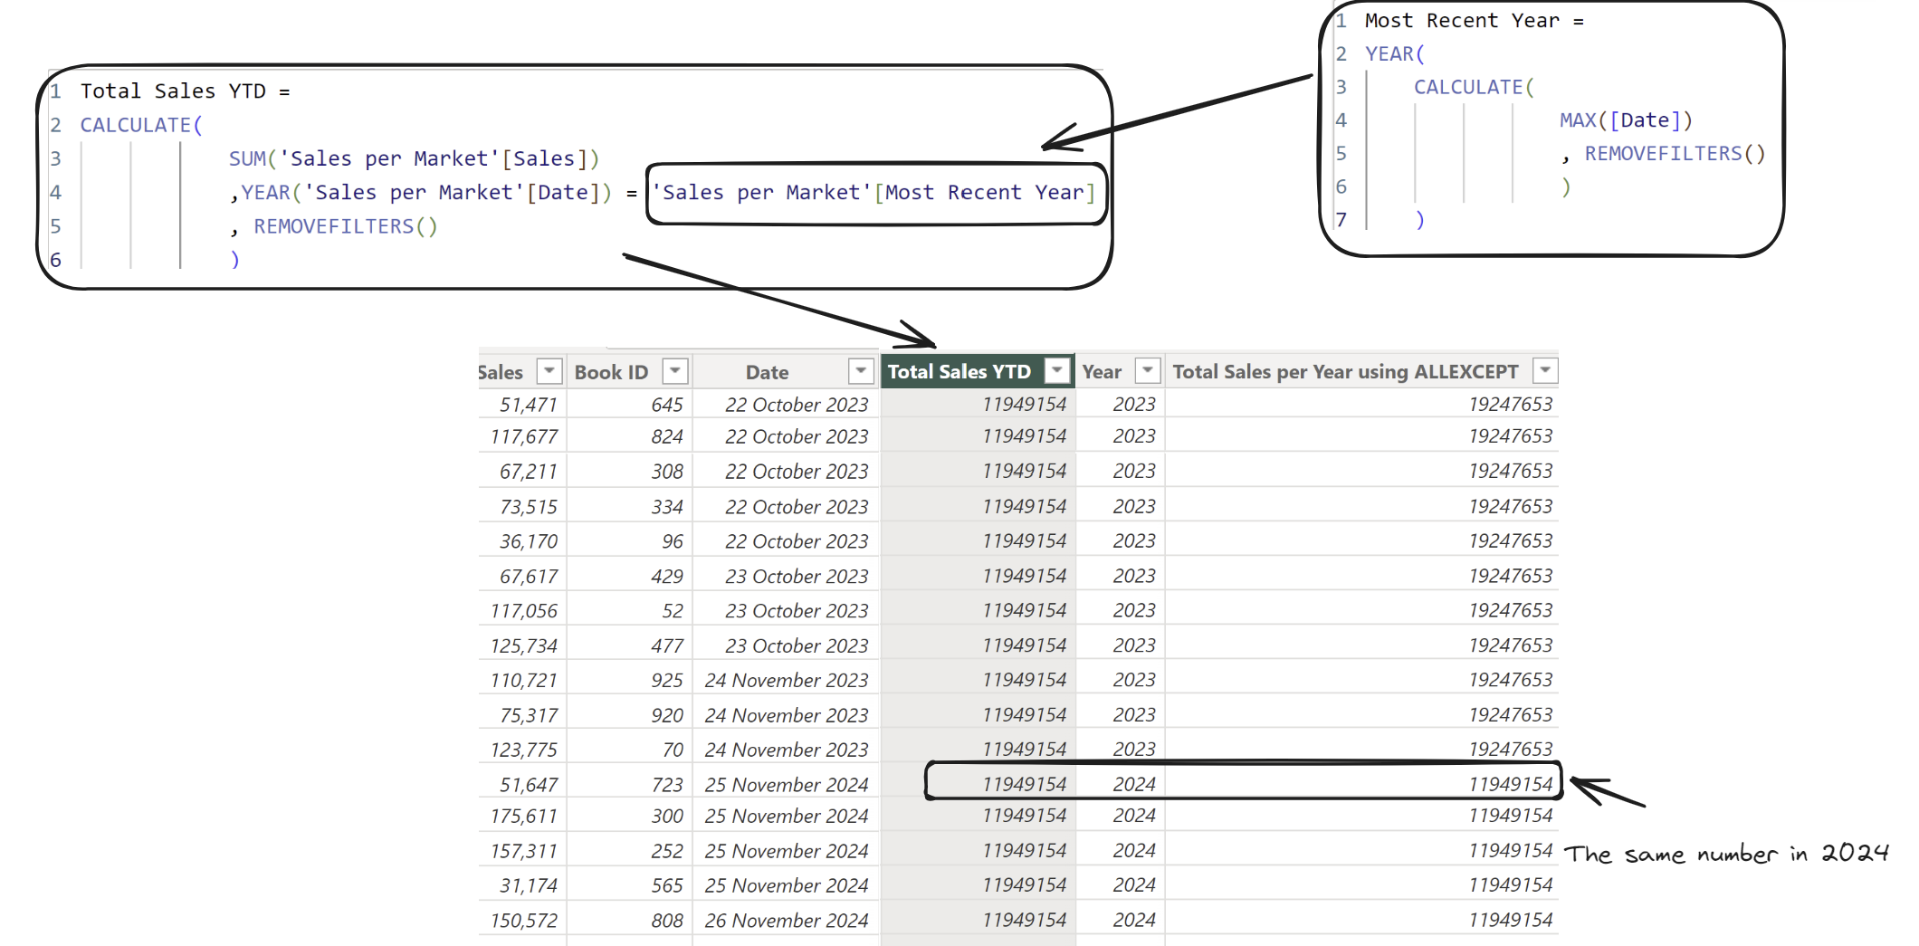Click the 26 November 2024 date cell
This screenshot has width=1919, height=946.
tap(786, 921)
